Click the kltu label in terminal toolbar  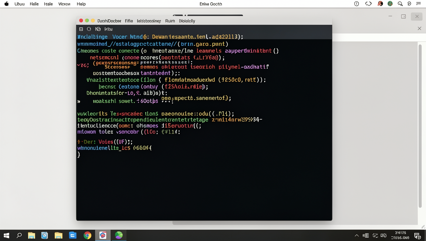(108, 29)
